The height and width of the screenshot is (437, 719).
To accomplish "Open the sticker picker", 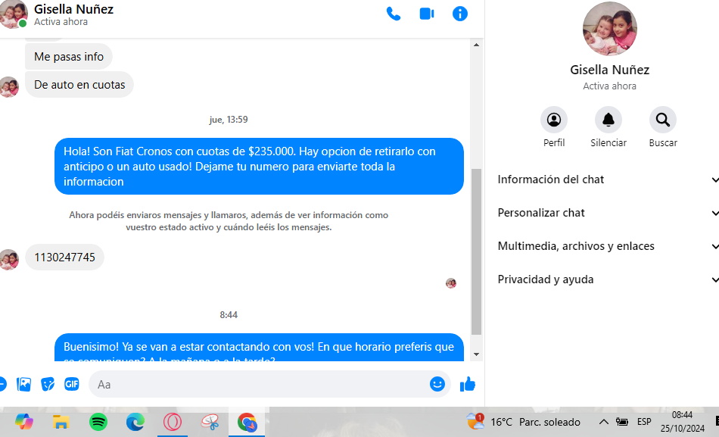I will pyautogui.click(x=48, y=384).
